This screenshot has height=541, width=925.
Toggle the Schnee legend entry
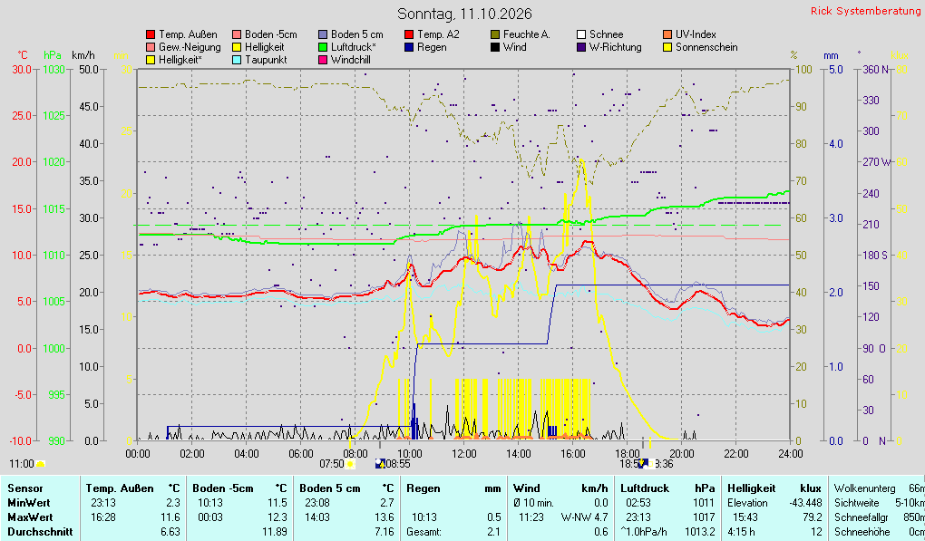599,34
